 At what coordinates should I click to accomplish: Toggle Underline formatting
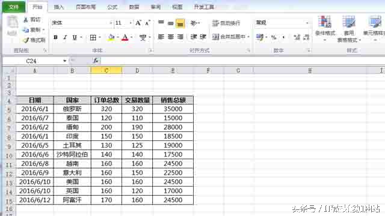click(75, 37)
